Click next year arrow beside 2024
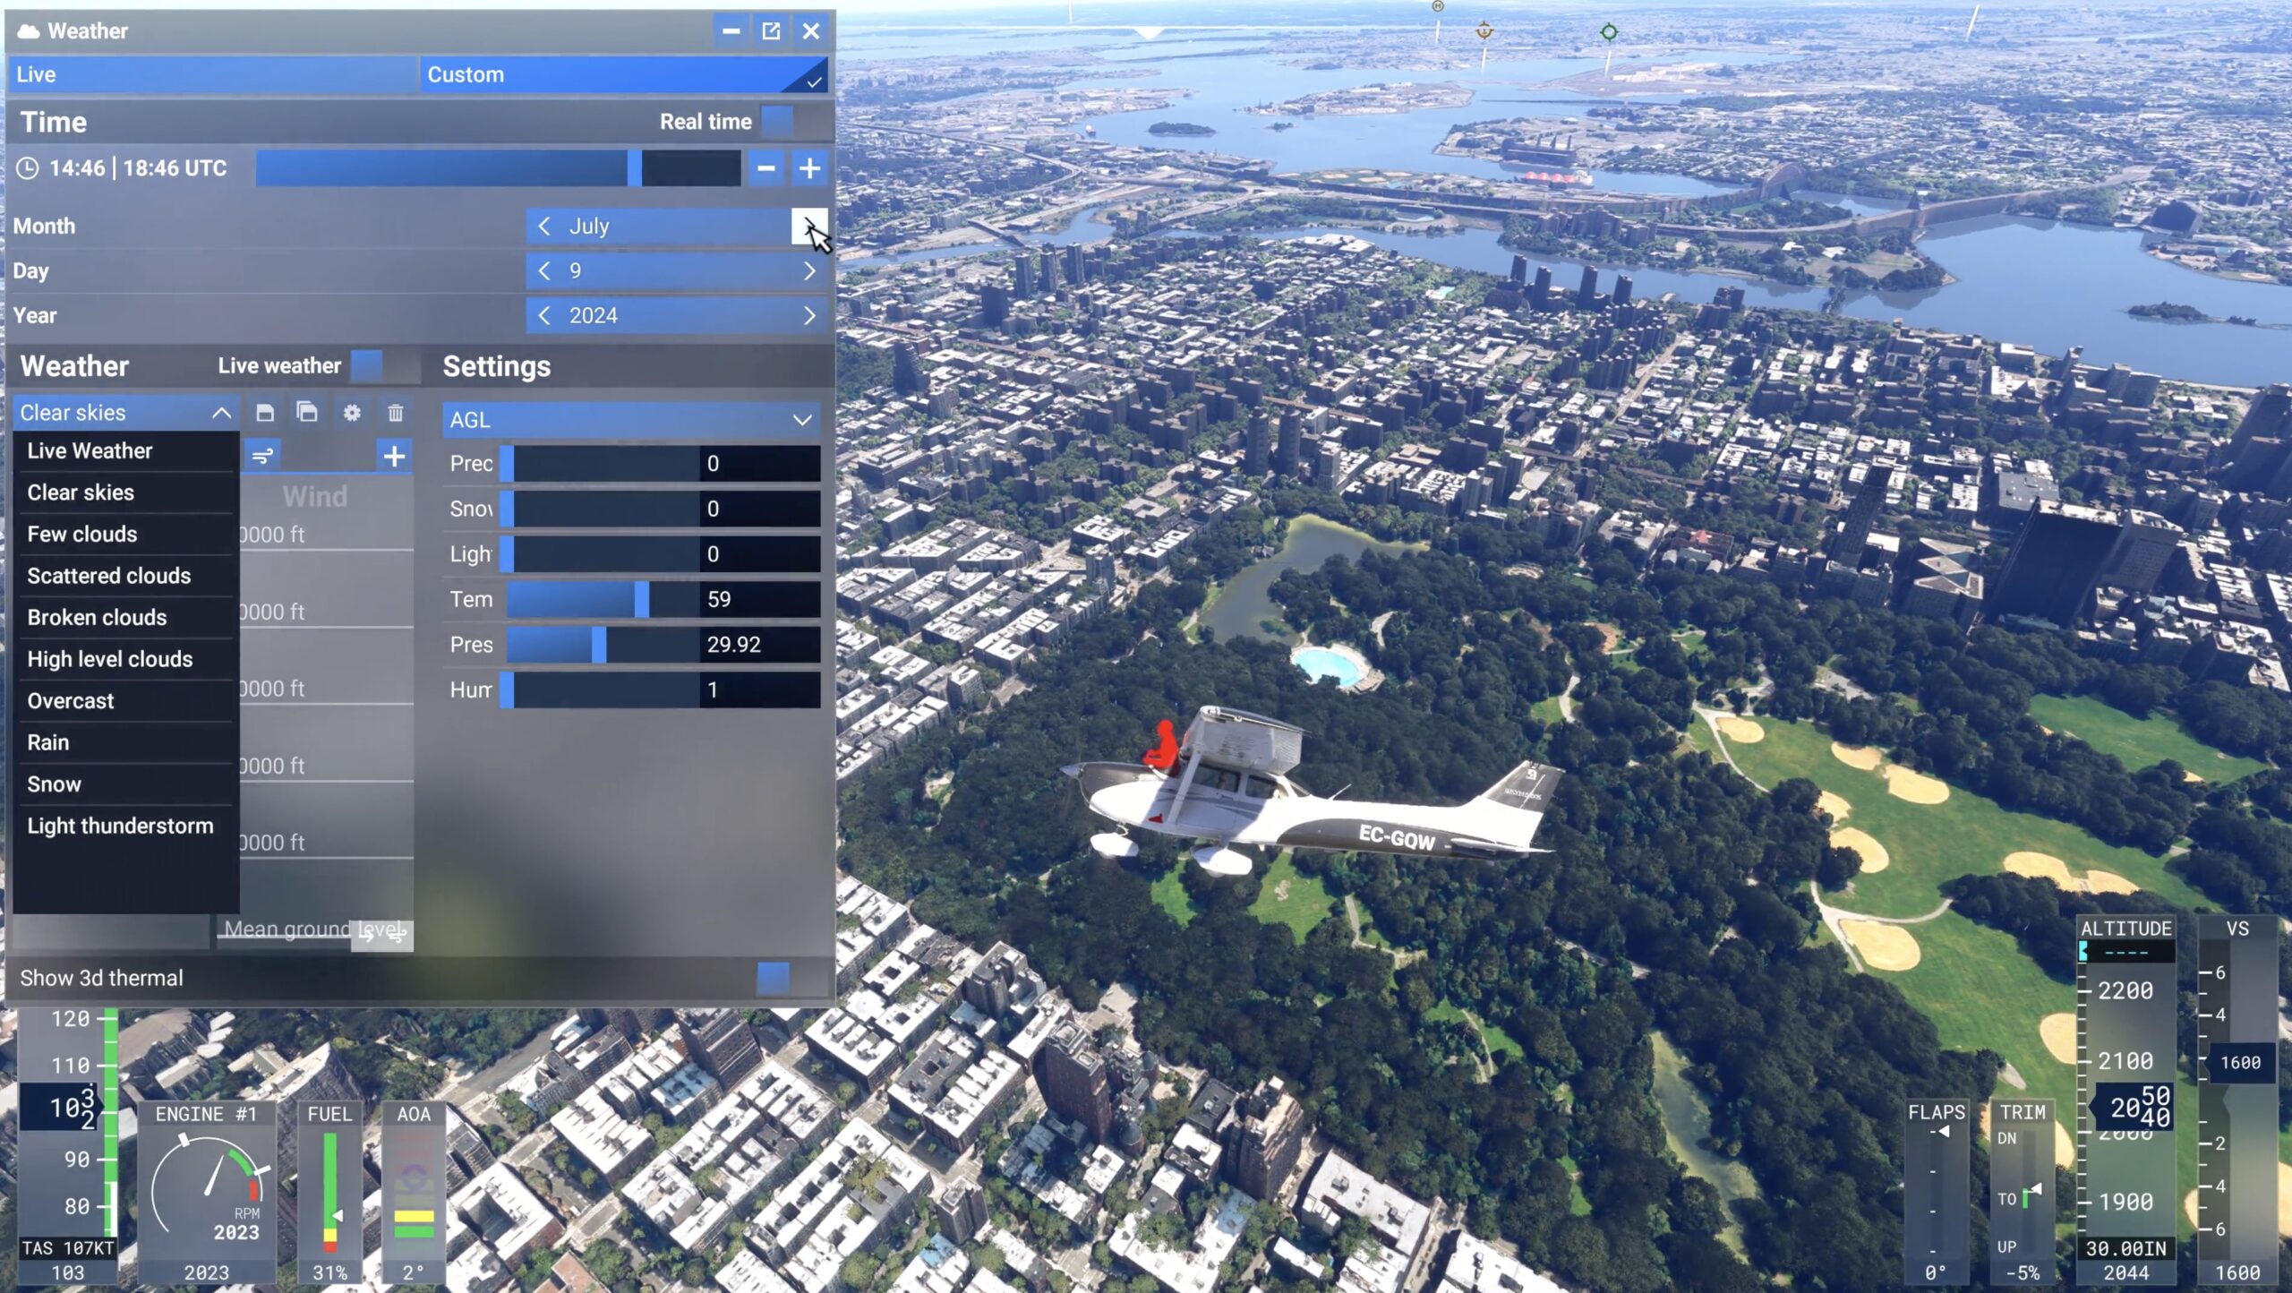The image size is (2292, 1293). click(809, 316)
